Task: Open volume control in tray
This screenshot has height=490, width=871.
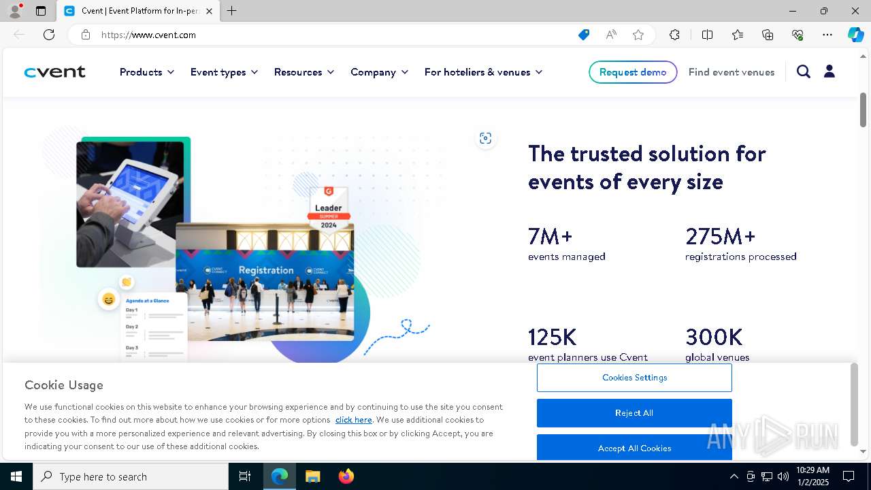Action: [783, 476]
